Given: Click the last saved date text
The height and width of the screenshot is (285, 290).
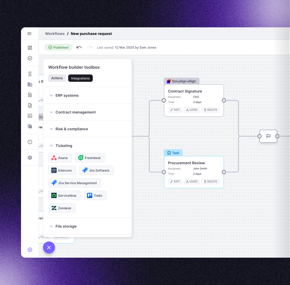Looking at the screenshot, I should pyautogui.click(x=127, y=47).
